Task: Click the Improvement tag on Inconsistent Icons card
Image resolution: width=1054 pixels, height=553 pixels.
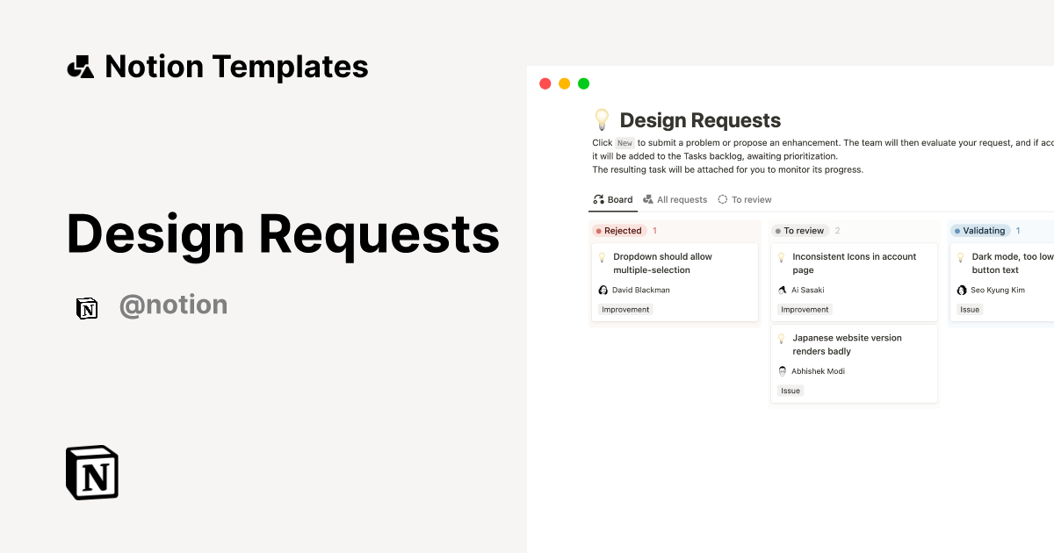Action: click(805, 309)
